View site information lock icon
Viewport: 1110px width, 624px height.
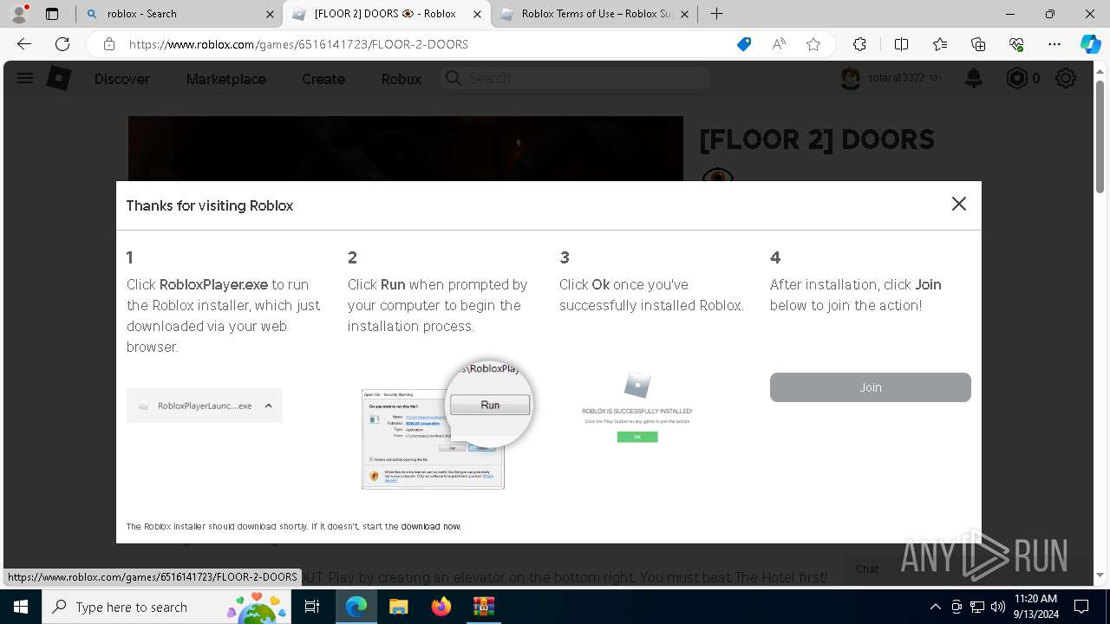(x=108, y=44)
